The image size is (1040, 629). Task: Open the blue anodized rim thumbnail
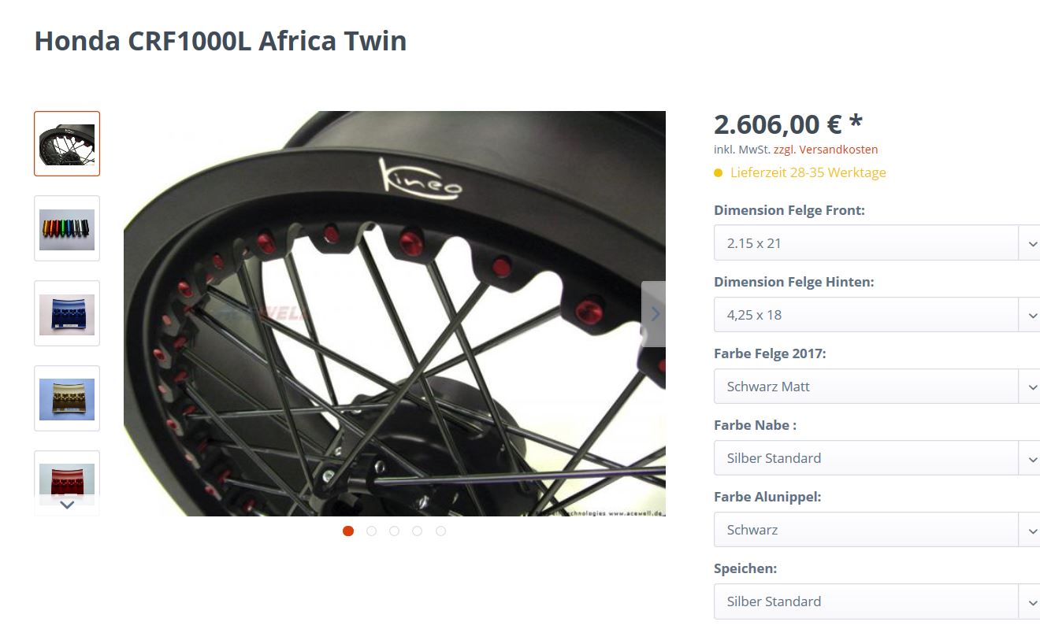coord(67,313)
